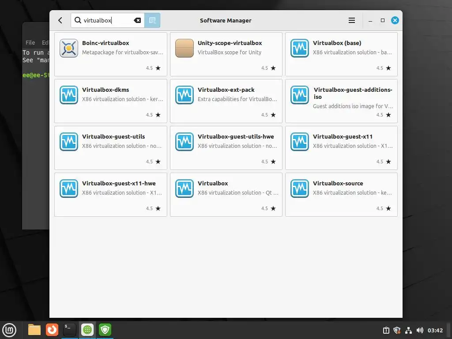
Task: Click the Boinc-virtualbox rating star
Action: (x=158, y=68)
